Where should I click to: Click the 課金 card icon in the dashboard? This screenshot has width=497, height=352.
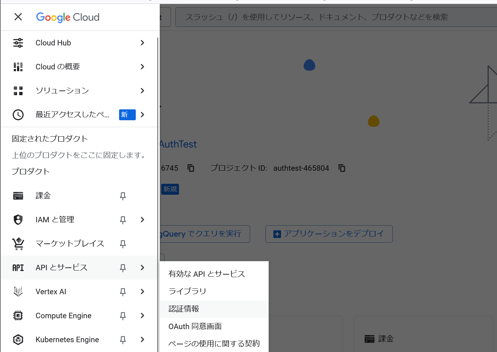click(370, 339)
